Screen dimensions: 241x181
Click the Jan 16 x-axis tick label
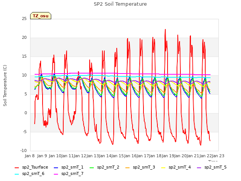(130, 156)
